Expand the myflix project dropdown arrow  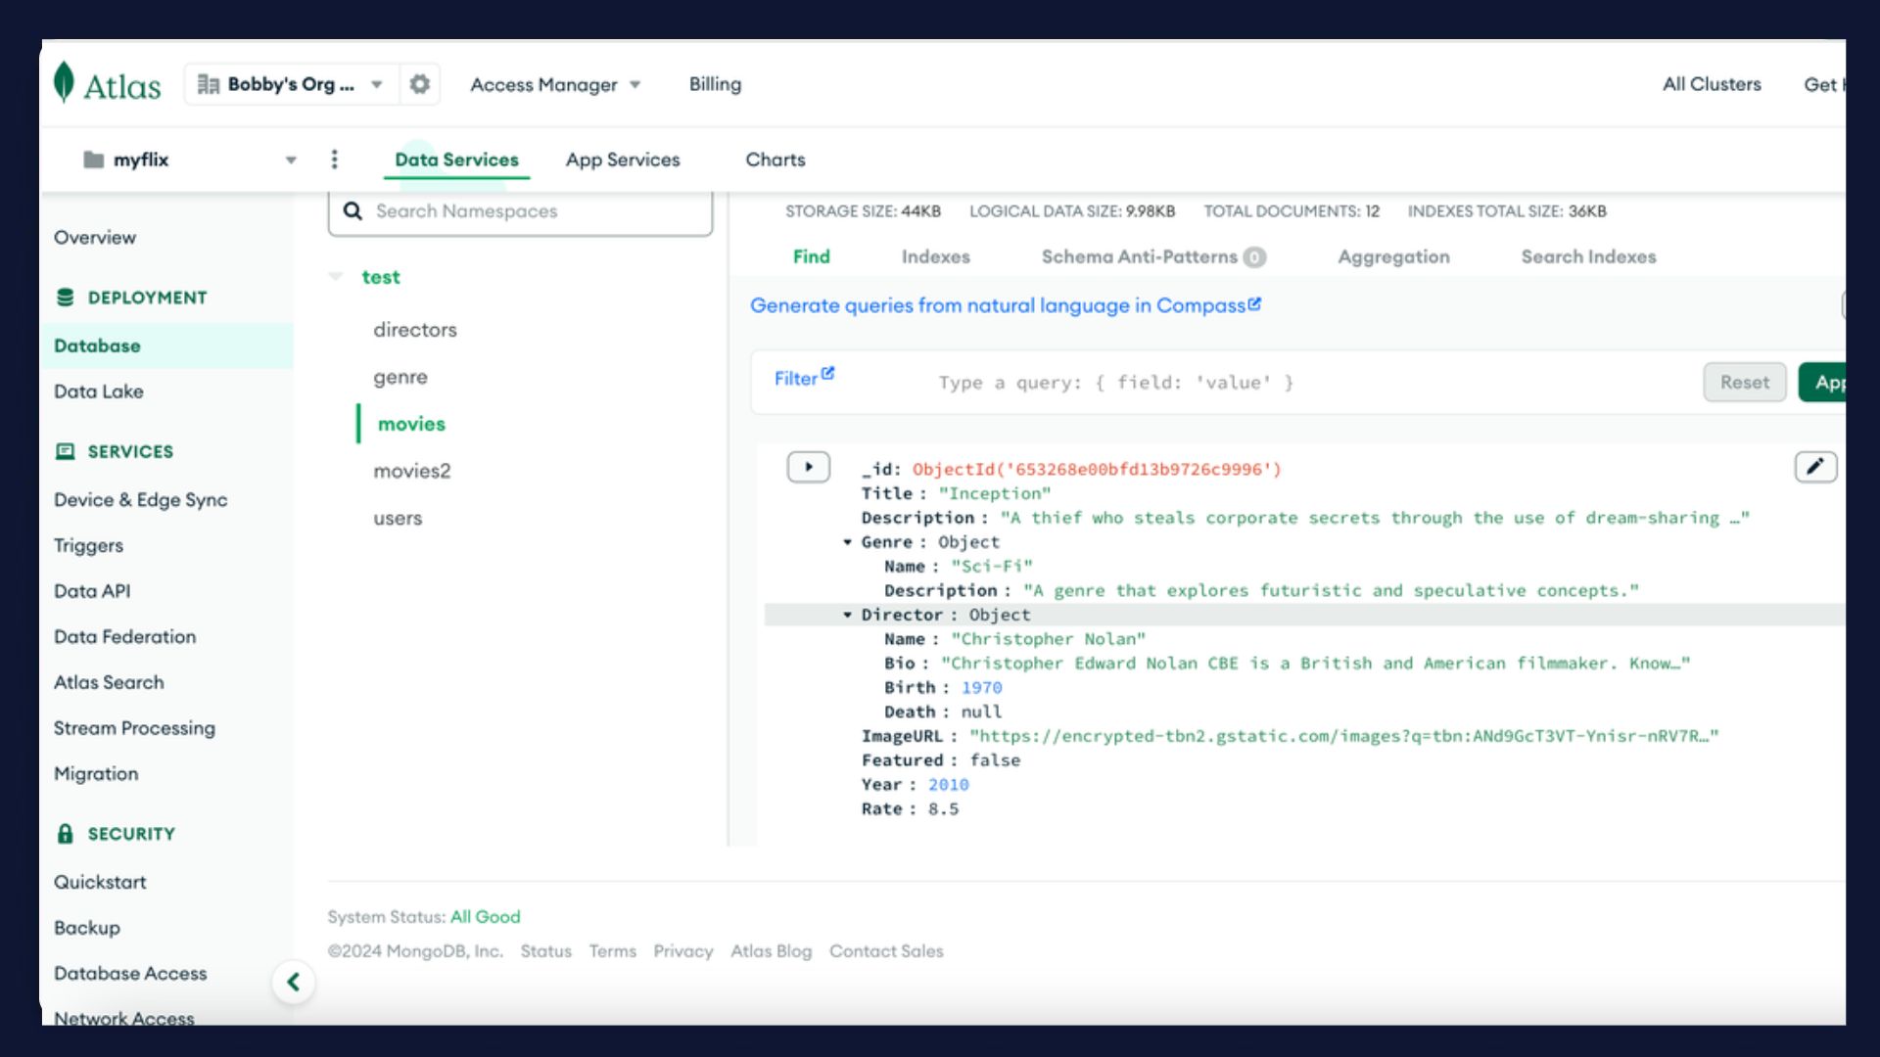click(291, 161)
